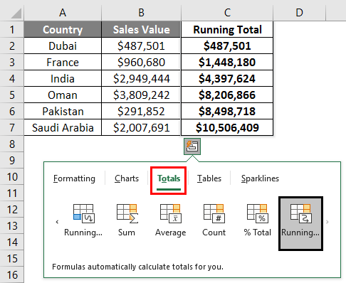Viewport: 346px width, 283px height.
Task: Apply Running Total for rows option
Action: pyautogui.click(x=83, y=220)
